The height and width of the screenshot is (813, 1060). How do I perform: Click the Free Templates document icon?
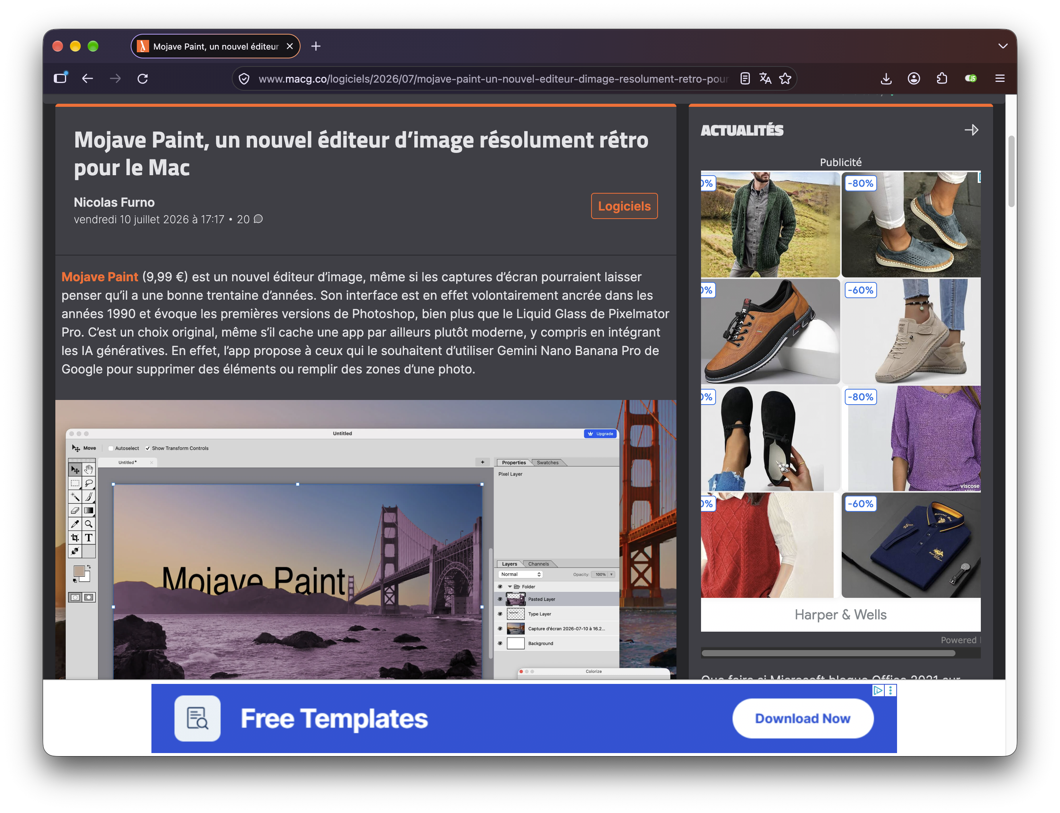click(198, 718)
